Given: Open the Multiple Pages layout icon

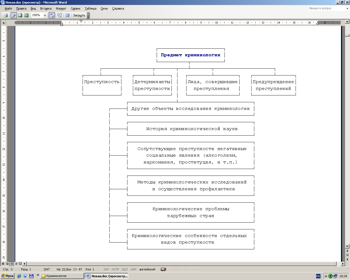Looking at the screenshot, I should (x=26, y=15).
